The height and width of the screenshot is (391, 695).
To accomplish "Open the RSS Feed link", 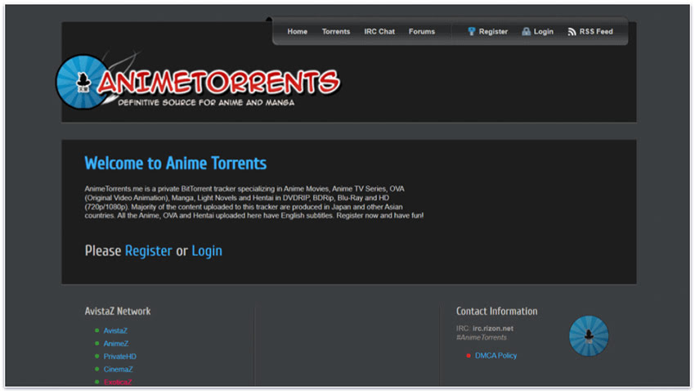I will 596,31.
